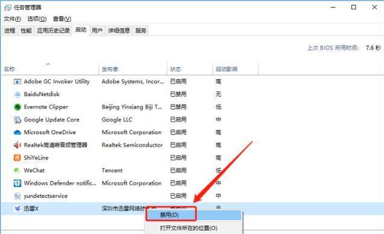Click publisher Google LLC
The width and height of the screenshot is (384, 234).
[x=117, y=120]
